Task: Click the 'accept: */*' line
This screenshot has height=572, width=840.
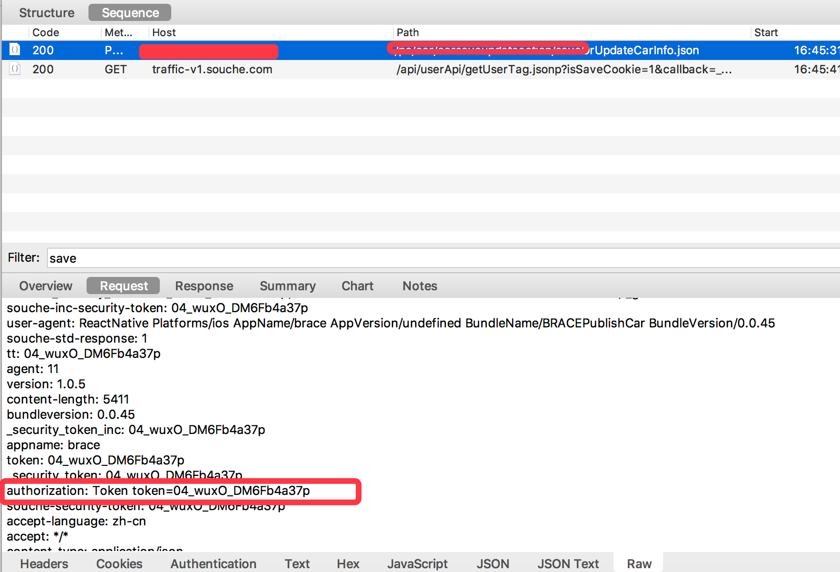Action: 38,536
